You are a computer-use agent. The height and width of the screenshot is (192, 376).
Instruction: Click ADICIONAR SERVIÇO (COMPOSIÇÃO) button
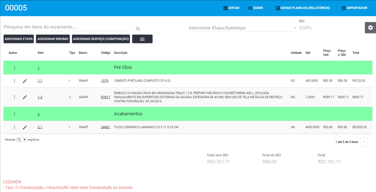point(101,39)
